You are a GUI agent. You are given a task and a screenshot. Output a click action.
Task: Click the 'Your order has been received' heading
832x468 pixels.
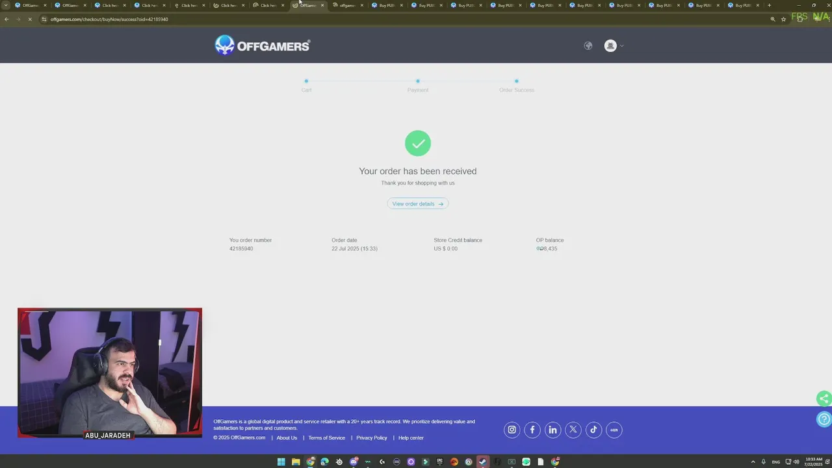(x=418, y=171)
